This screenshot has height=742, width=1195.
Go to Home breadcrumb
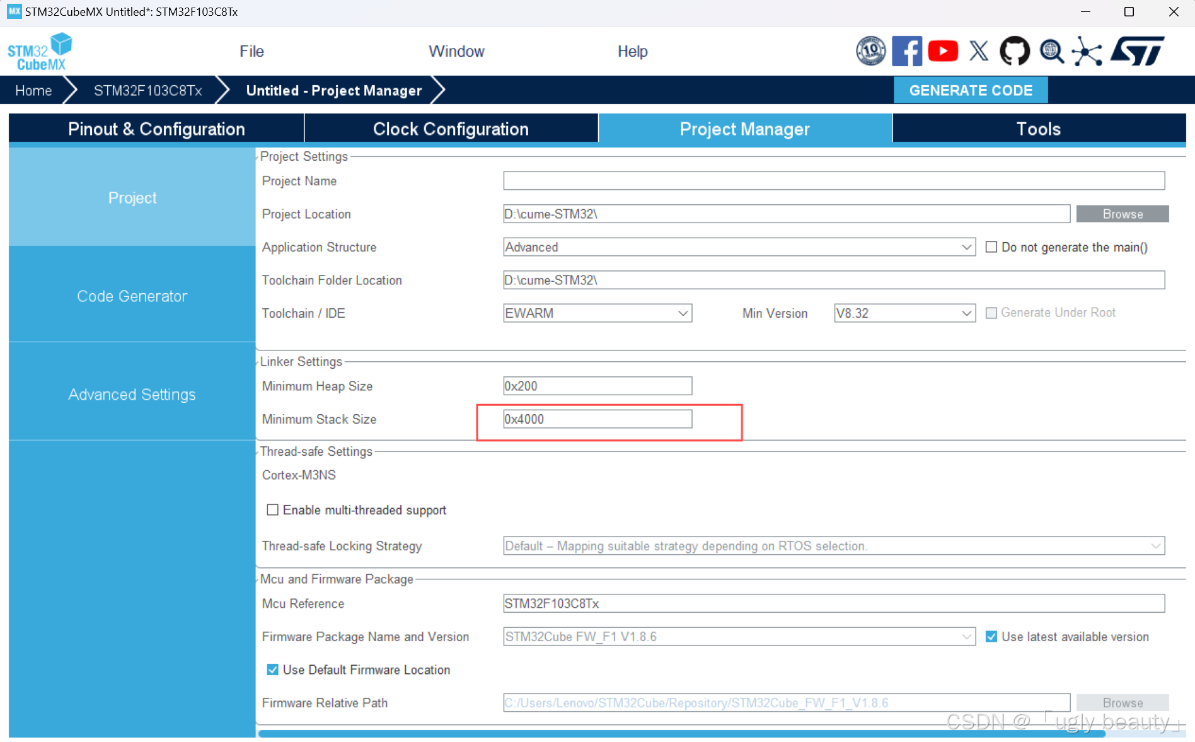[x=33, y=90]
